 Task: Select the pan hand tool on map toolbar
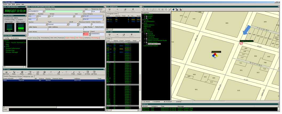pyautogui.click(x=144, y=9)
